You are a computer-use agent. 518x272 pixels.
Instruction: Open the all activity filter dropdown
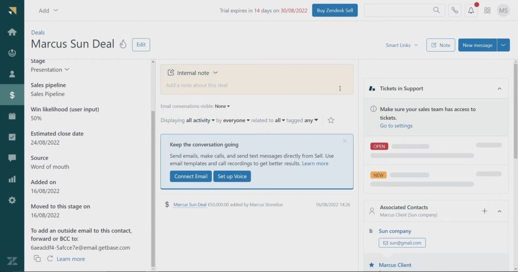coord(200,120)
